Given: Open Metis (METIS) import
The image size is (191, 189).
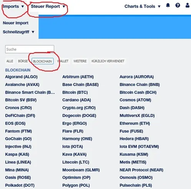Looking at the screenshot, I should click(x=133, y=162).
